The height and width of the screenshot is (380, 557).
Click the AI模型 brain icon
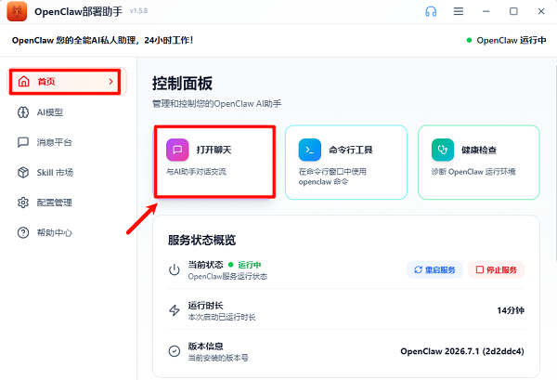[x=23, y=112]
